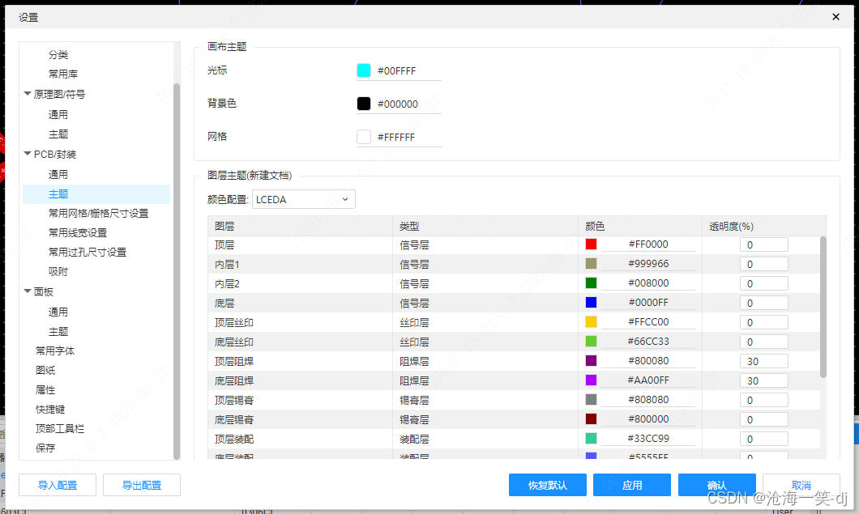Click the layer table vertical scrollbar
The height and width of the screenshot is (514, 859).
(x=823, y=307)
